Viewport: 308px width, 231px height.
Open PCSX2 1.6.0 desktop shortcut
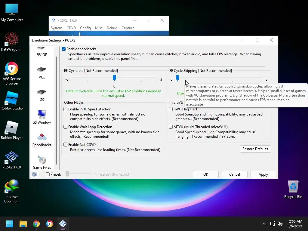12,160
